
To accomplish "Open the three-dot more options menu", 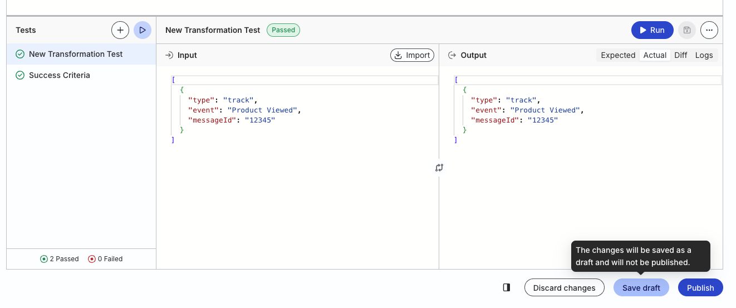I will (x=709, y=30).
